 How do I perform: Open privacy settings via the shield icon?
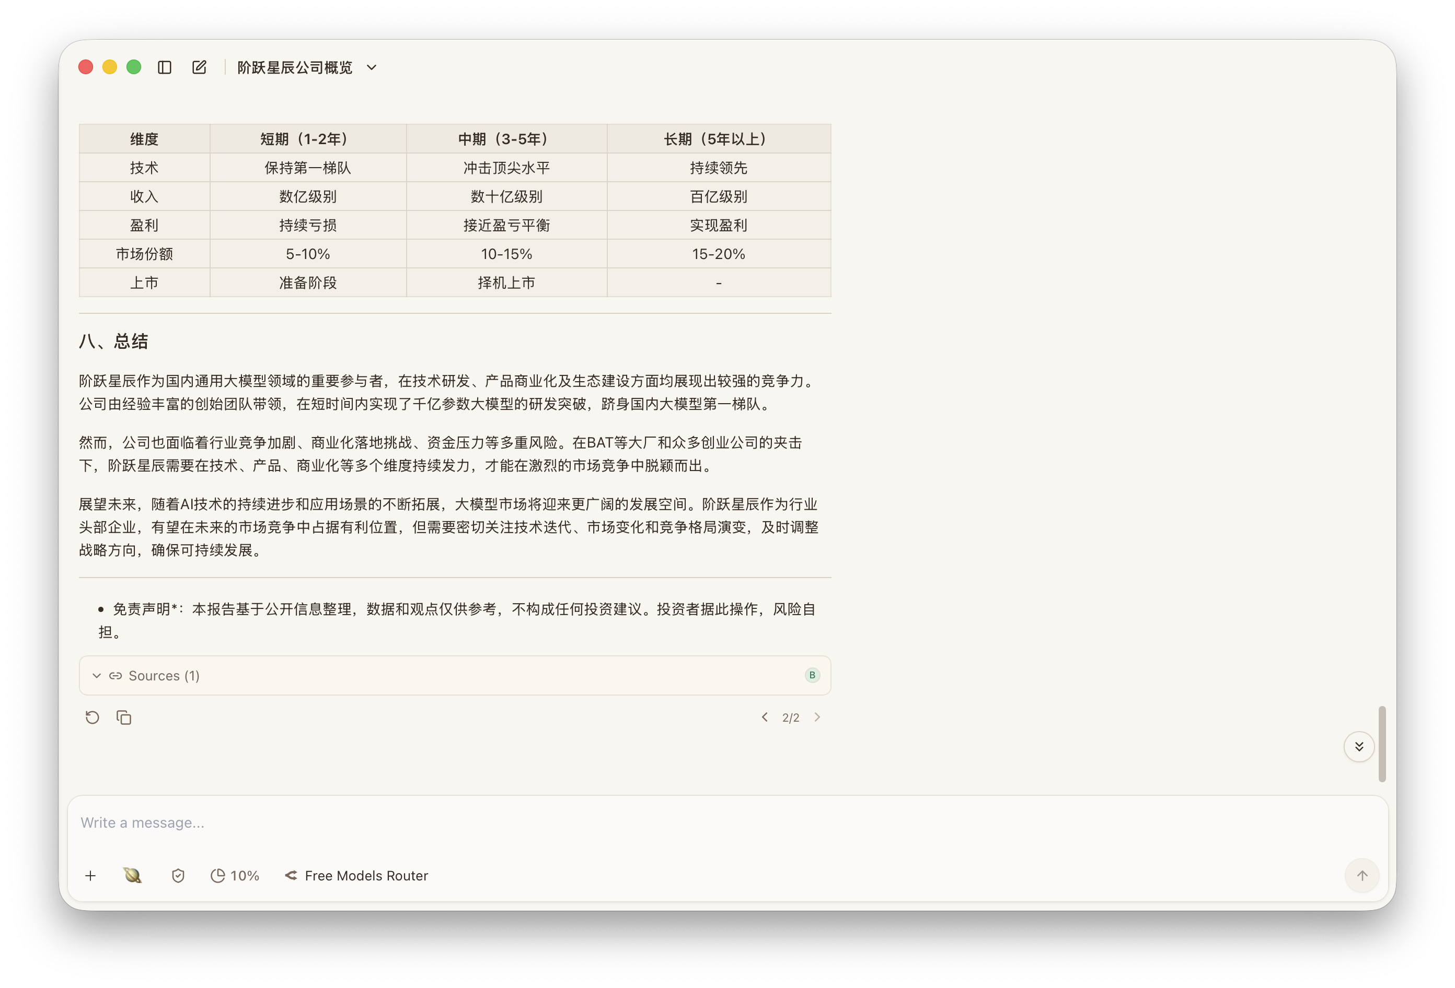coord(178,875)
